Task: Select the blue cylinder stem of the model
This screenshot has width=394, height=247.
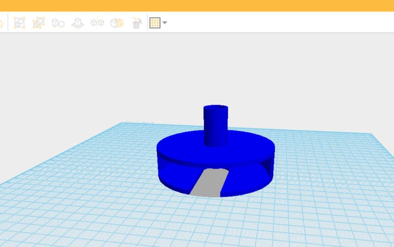Action: [x=215, y=125]
